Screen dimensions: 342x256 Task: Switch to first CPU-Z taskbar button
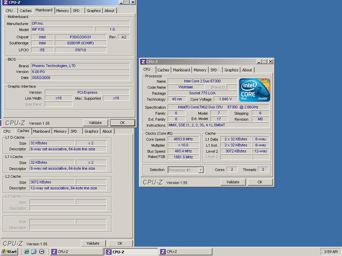(x=77, y=252)
